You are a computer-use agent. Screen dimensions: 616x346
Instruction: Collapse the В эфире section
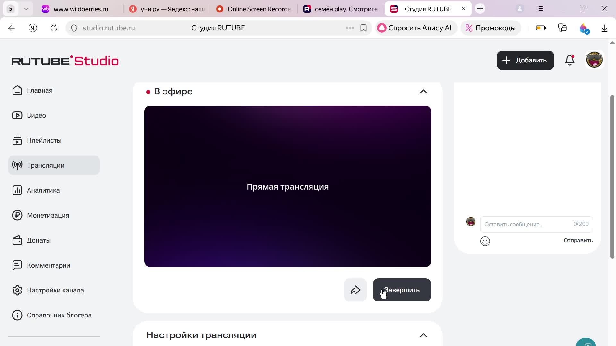click(423, 92)
